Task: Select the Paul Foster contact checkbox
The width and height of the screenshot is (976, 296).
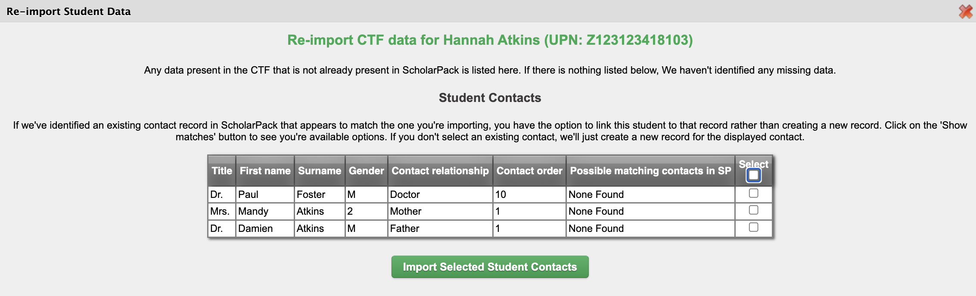Action: (753, 193)
